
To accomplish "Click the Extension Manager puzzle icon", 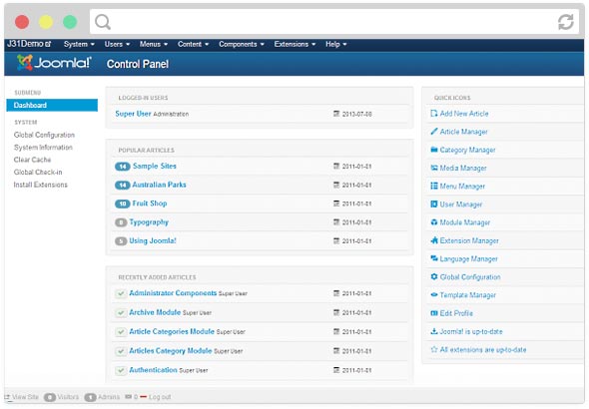I will [x=434, y=240].
